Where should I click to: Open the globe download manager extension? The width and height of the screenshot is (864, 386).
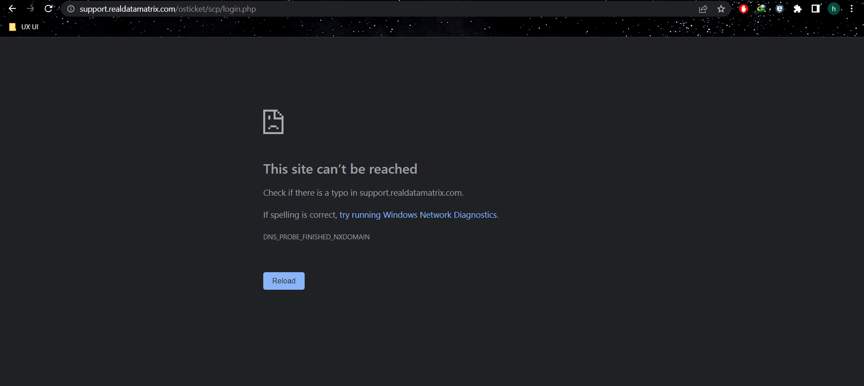[761, 9]
